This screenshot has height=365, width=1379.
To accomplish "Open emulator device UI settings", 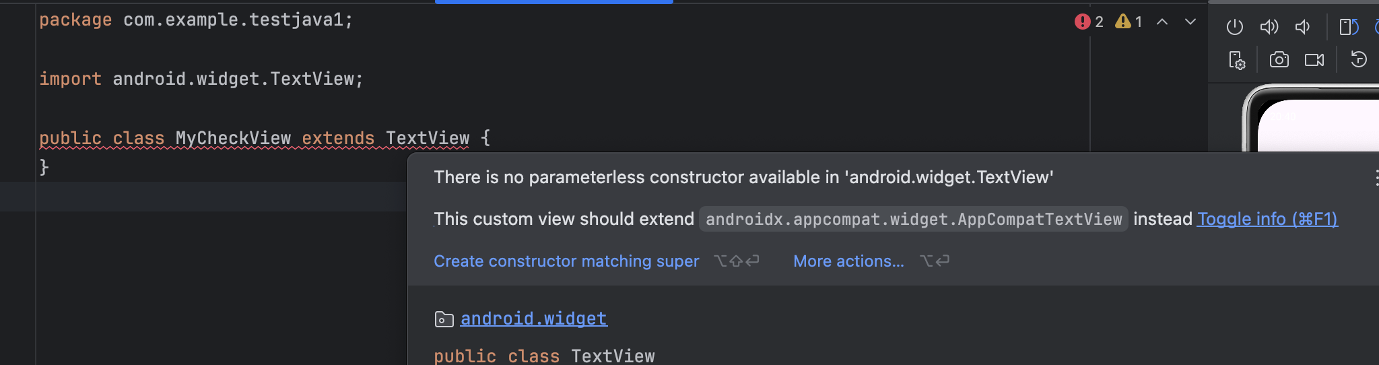I will pyautogui.click(x=1237, y=60).
